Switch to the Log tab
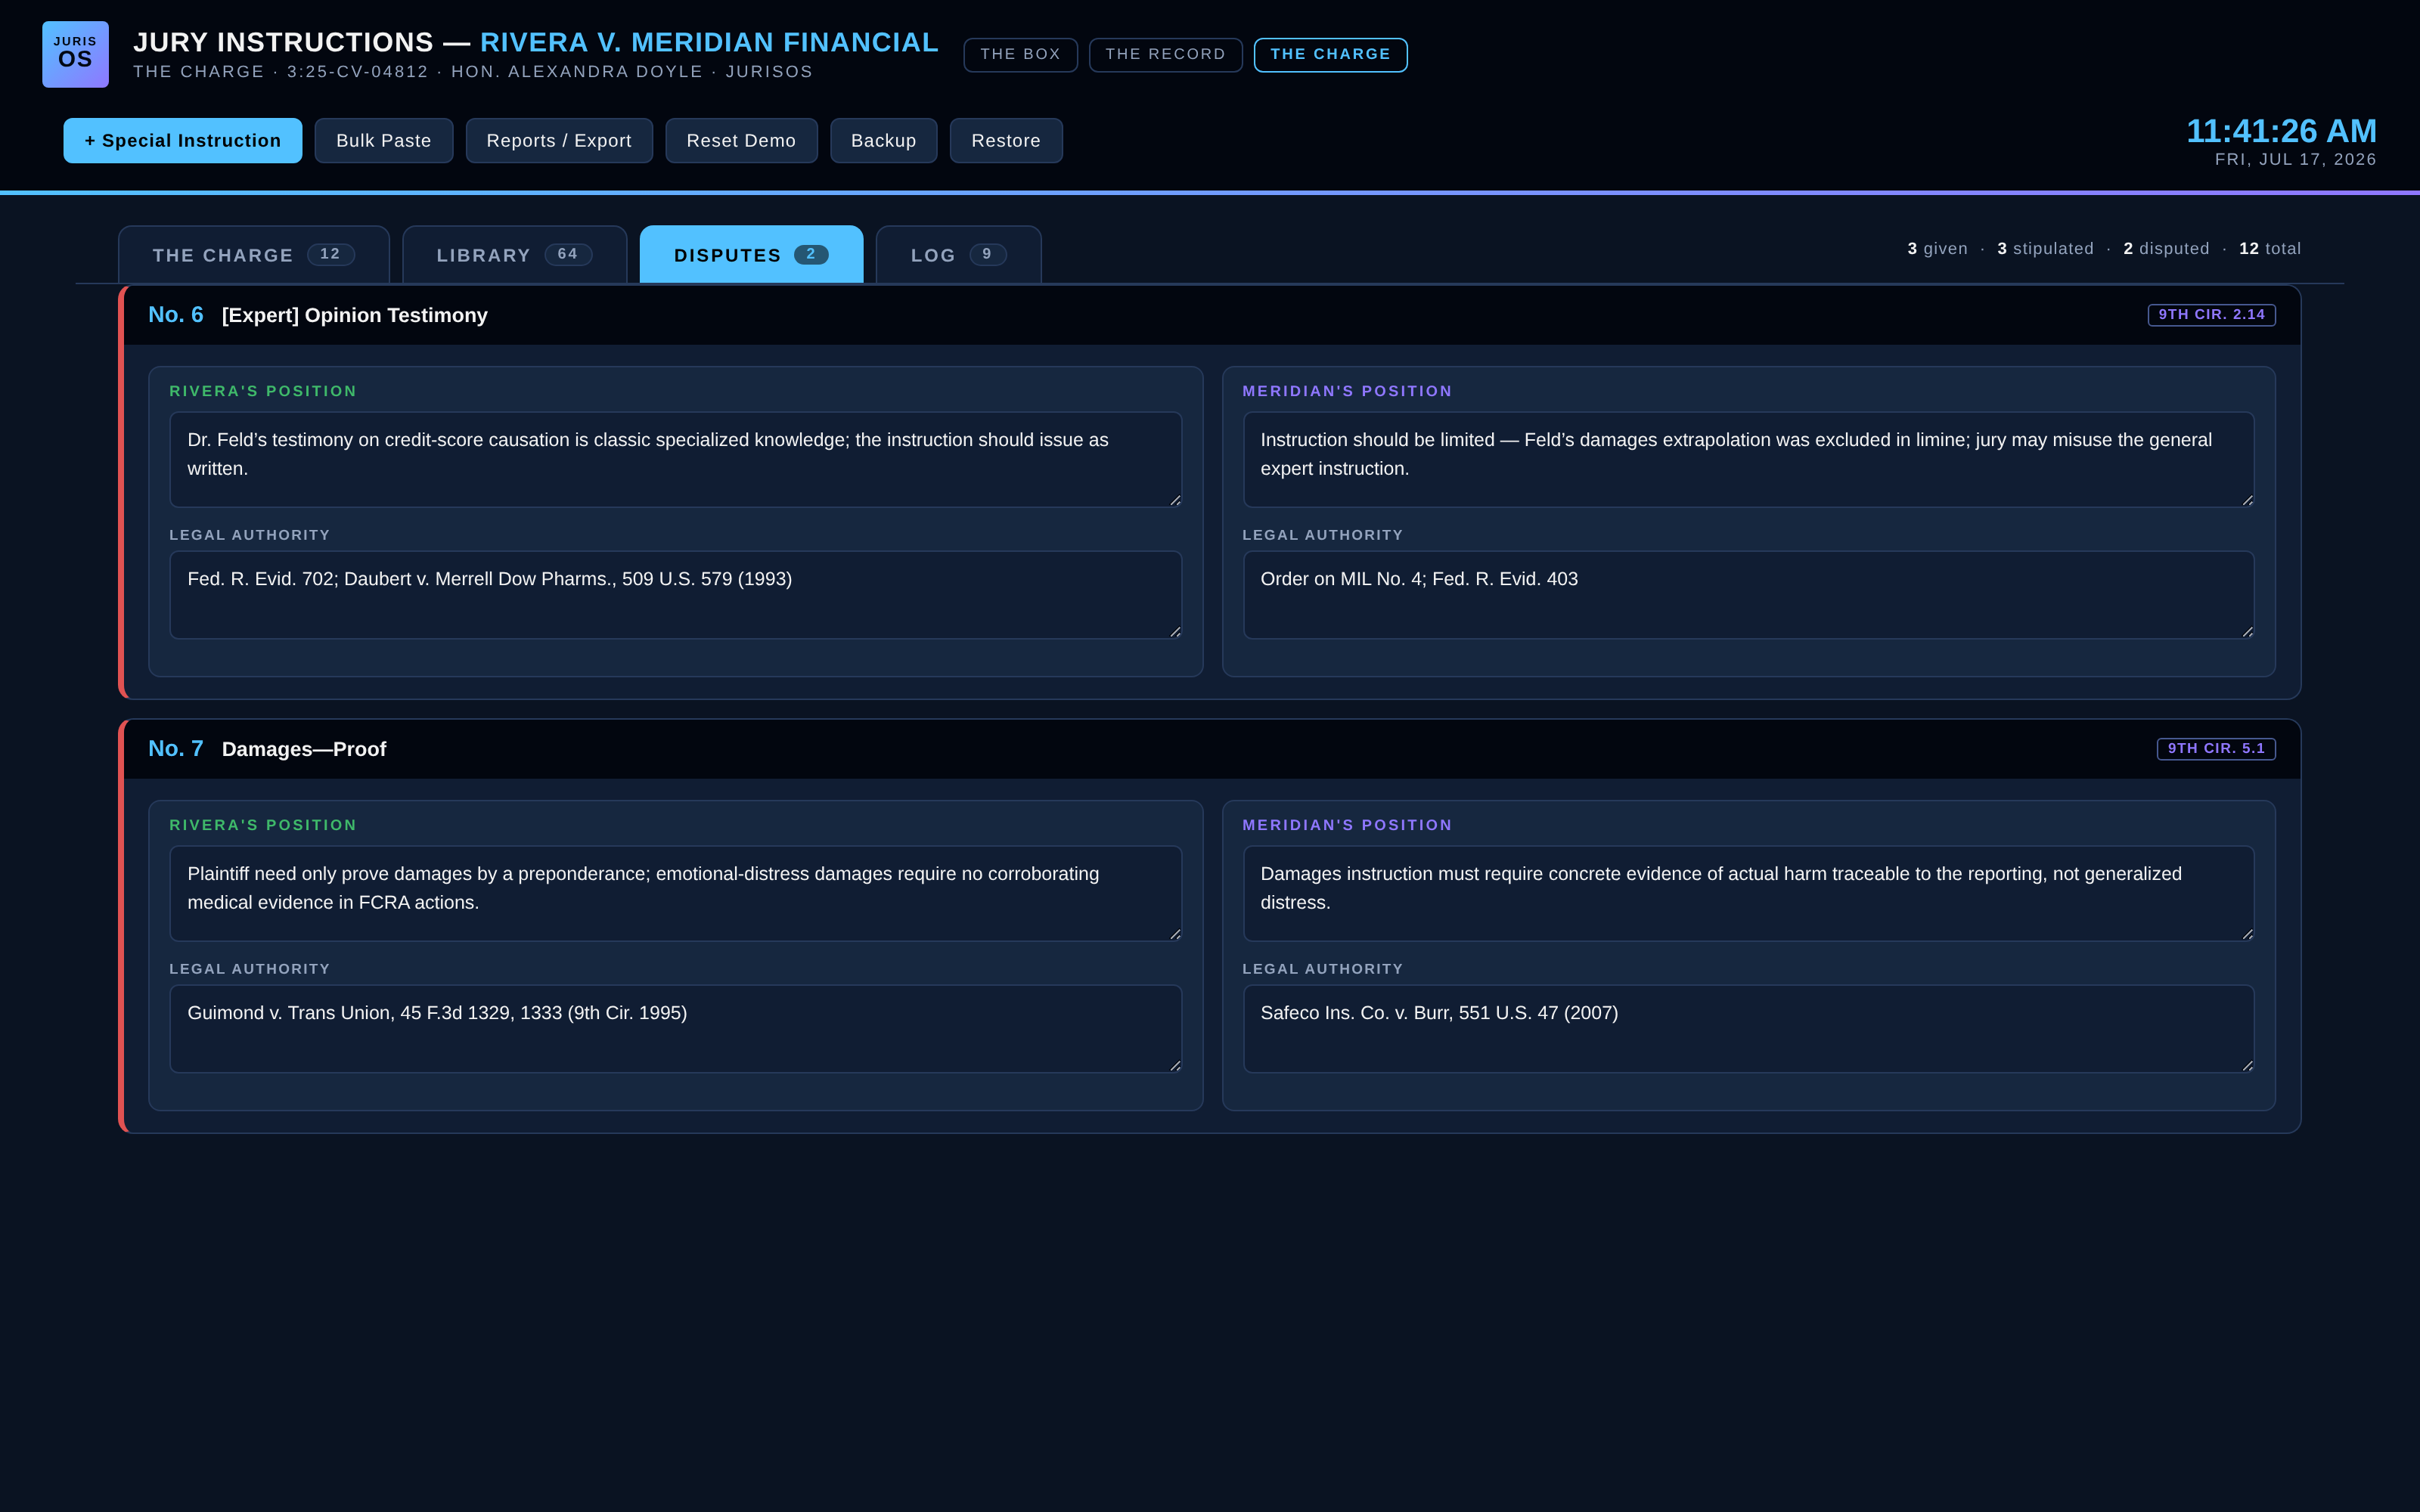Viewport: 2420px width, 1512px height. pyautogui.click(x=958, y=255)
